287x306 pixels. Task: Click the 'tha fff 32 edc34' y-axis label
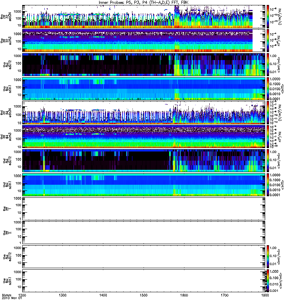pyautogui.click(x=6, y=16)
